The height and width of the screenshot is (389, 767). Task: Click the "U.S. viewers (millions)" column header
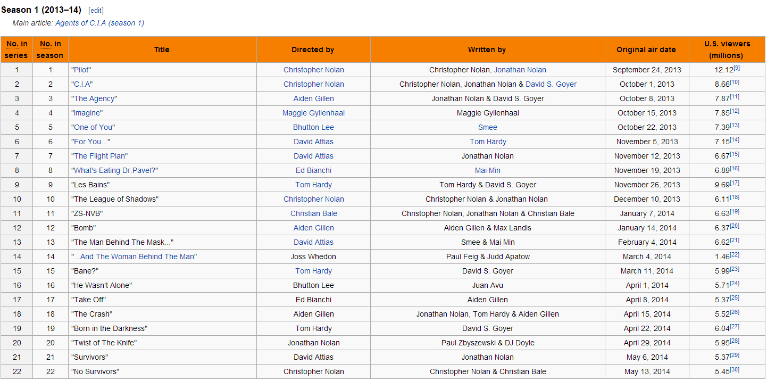(x=727, y=49)
